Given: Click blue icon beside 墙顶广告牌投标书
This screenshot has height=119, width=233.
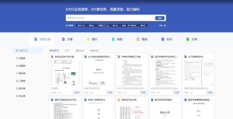Looking at the screenshot, I should (x=85, y=100).
